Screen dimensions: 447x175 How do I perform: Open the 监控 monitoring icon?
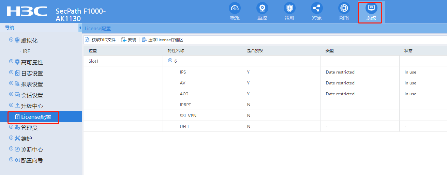tap(262, 8)
